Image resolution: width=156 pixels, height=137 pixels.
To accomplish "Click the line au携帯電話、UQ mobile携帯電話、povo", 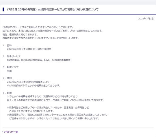I will coord(39,60).
